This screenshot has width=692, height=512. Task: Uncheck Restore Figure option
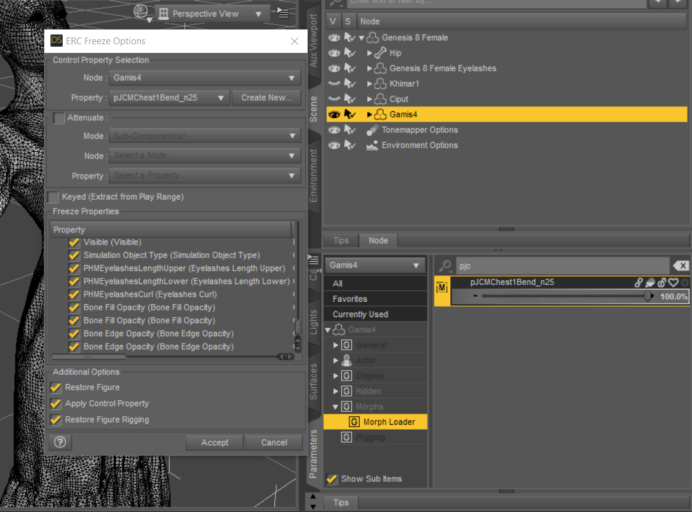tap(55, 387)
